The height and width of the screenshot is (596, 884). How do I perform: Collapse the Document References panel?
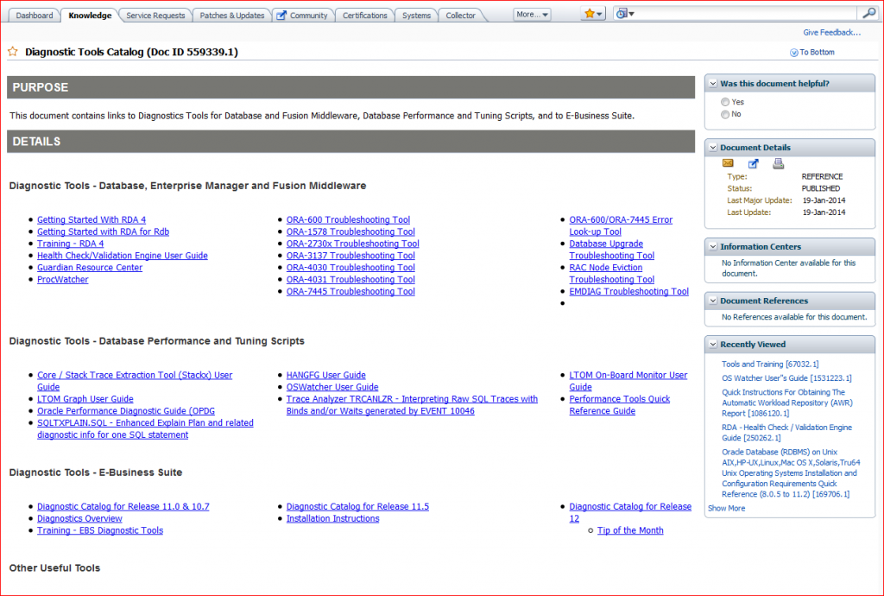[x=713, y=301]
